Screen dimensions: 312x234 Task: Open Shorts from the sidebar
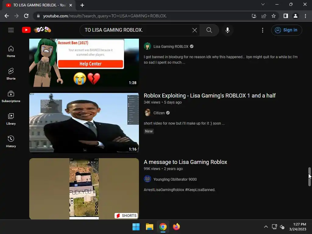11,74
